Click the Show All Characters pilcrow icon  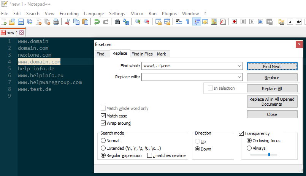(x=187, y=22)
